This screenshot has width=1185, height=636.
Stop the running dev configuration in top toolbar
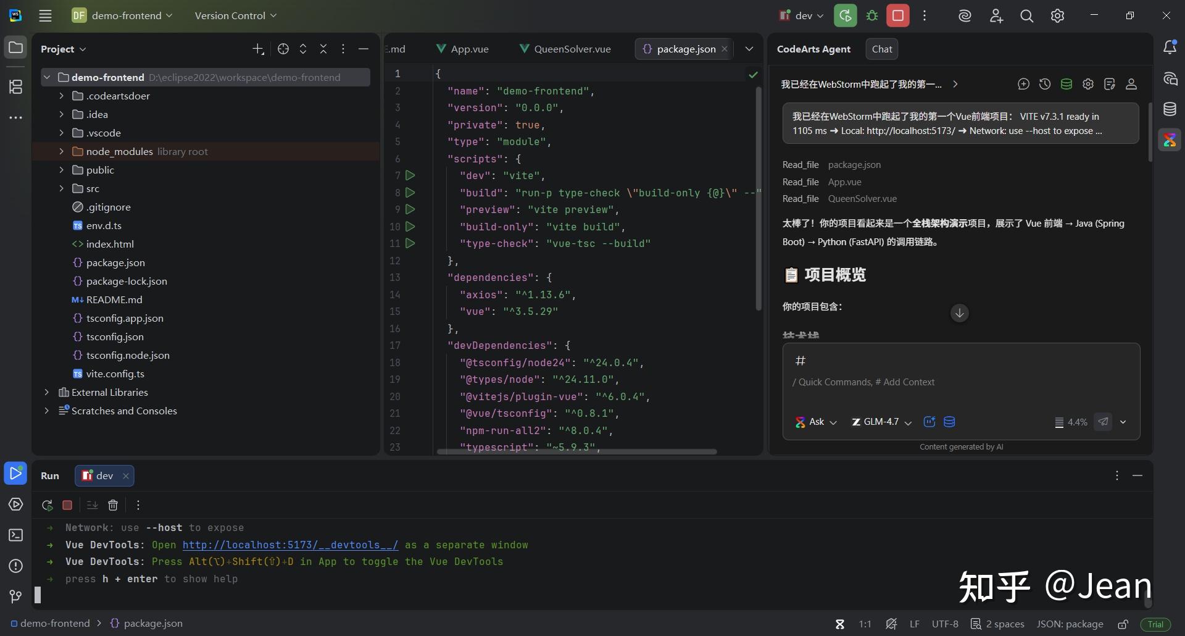pos(898,15)
